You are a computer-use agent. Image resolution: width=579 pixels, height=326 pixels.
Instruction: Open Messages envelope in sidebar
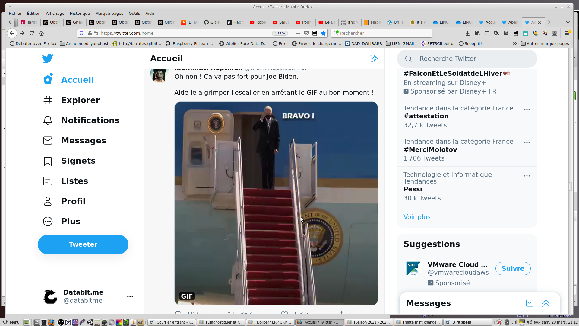(x=48, y=140)
